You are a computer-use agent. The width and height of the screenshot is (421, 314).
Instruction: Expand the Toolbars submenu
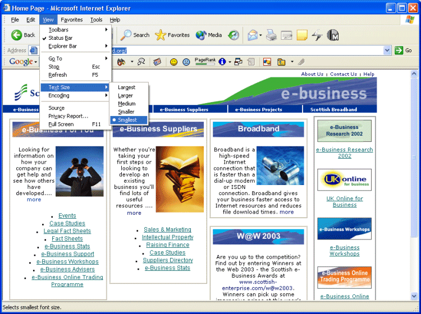click(x=75, y=30)
